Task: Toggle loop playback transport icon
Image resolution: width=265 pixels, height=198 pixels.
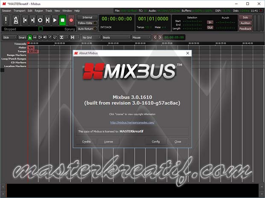Action: point(40,20)
